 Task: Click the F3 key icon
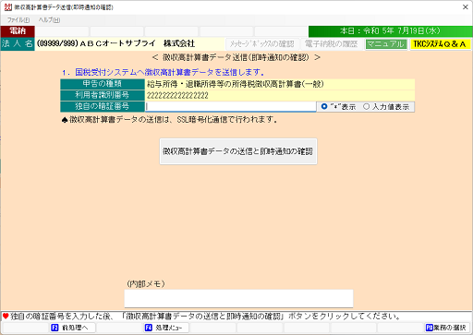[55, 328]
